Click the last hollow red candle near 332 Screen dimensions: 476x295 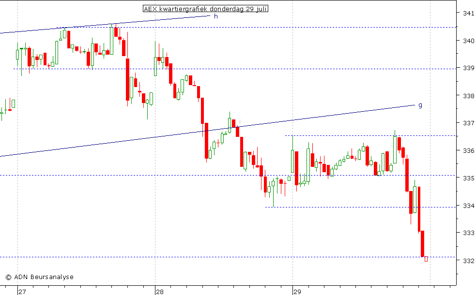pos(426,259)
